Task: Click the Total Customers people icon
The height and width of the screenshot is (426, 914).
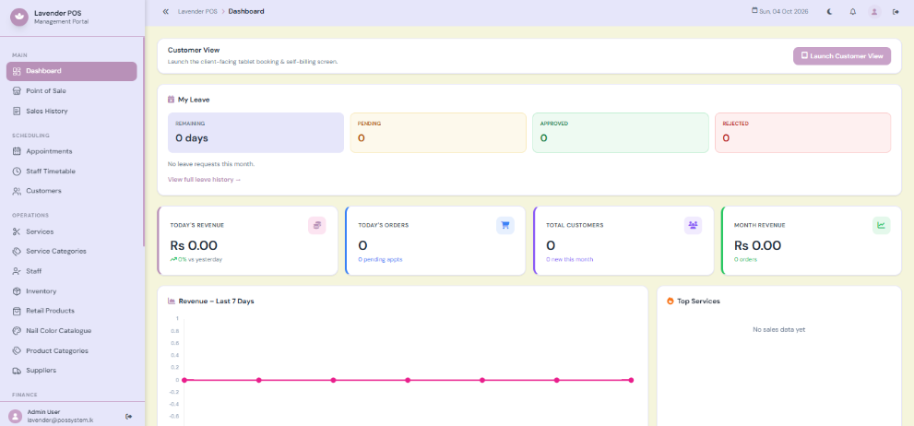Action: click(x=693, y=225)
